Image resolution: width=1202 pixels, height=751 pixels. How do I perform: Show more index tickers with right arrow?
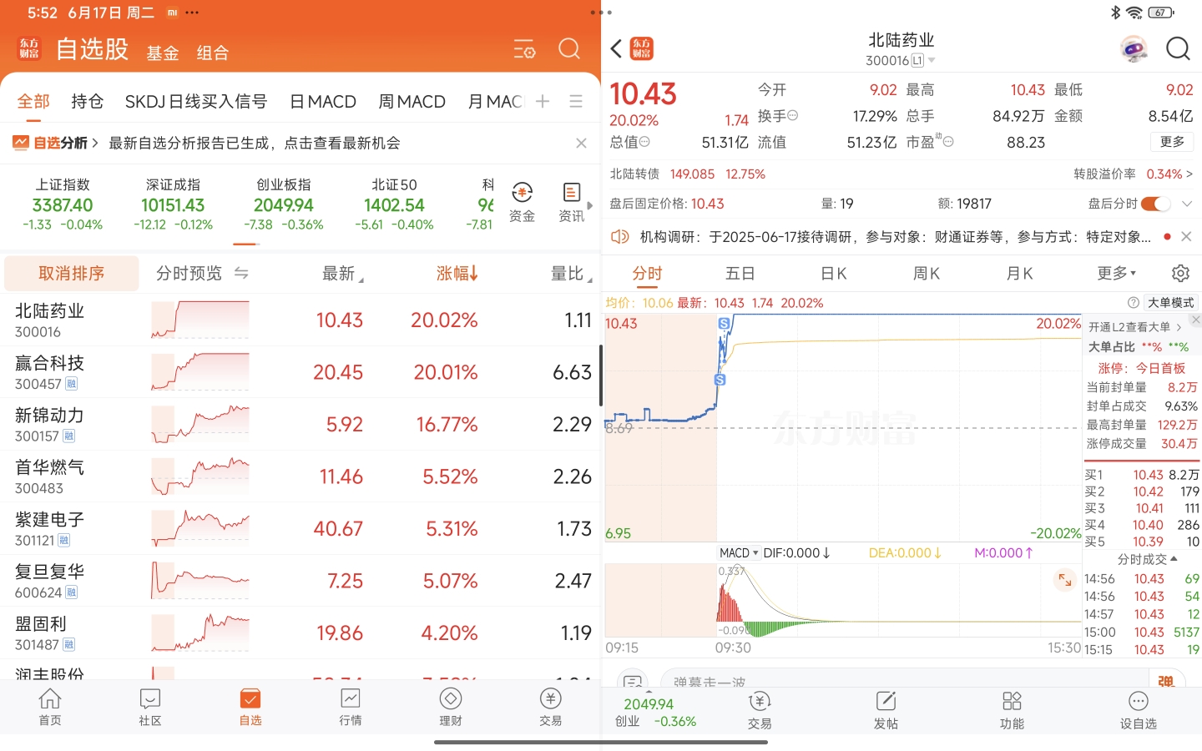coord(590,205)
